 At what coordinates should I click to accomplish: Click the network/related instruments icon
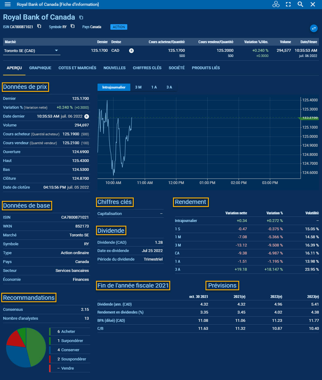point(276,4)
